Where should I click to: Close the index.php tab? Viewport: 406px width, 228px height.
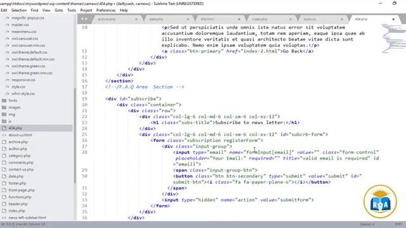coord(291,19)
